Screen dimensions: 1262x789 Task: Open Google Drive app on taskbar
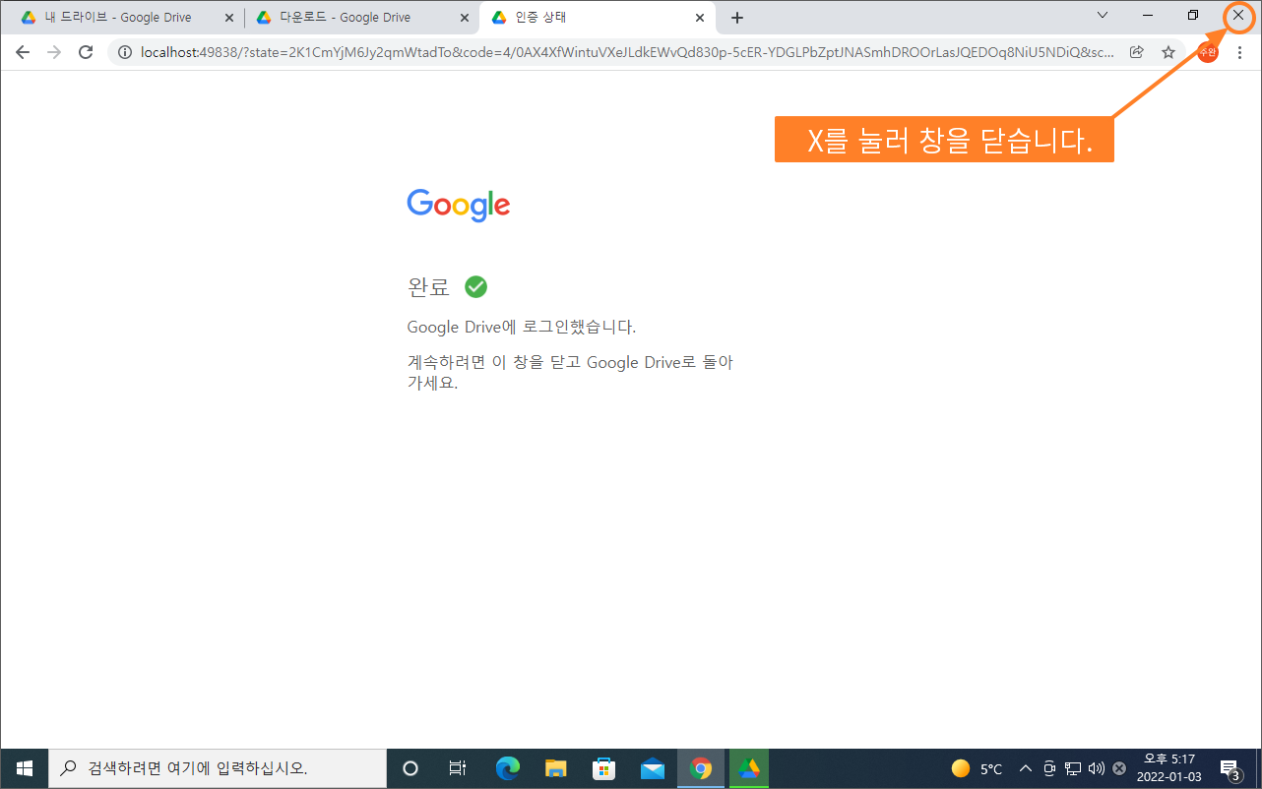(x=749, y=768)
